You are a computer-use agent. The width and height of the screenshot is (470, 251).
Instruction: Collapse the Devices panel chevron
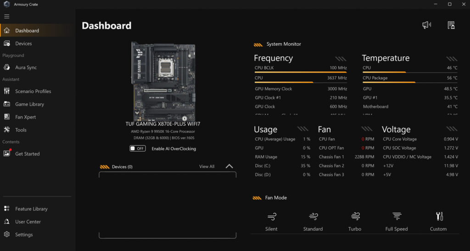[x=229, y=166]
